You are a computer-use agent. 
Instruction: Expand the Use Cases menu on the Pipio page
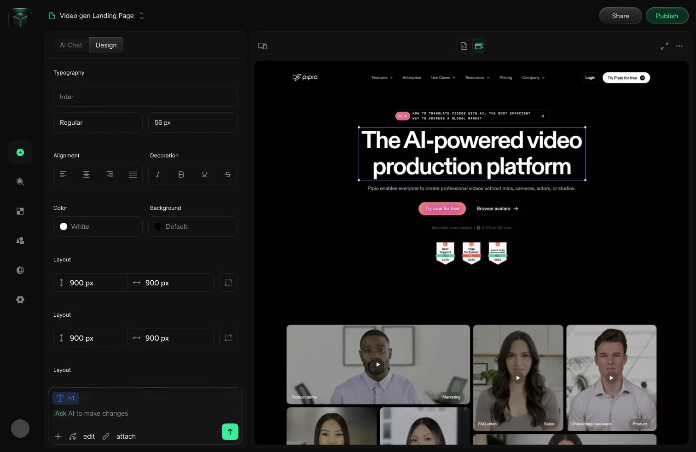(443, 78)
